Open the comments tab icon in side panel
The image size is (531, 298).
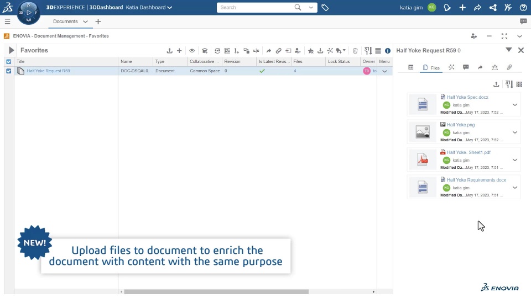[x=466, y=67]
